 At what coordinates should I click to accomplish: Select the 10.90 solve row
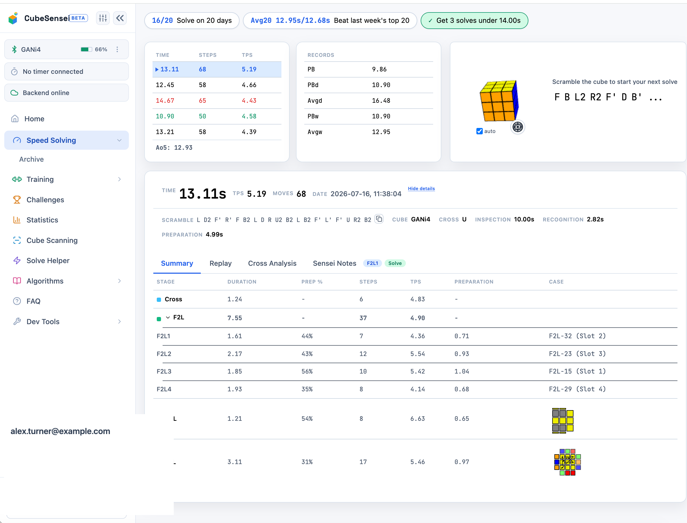click(x=217, y=117)
